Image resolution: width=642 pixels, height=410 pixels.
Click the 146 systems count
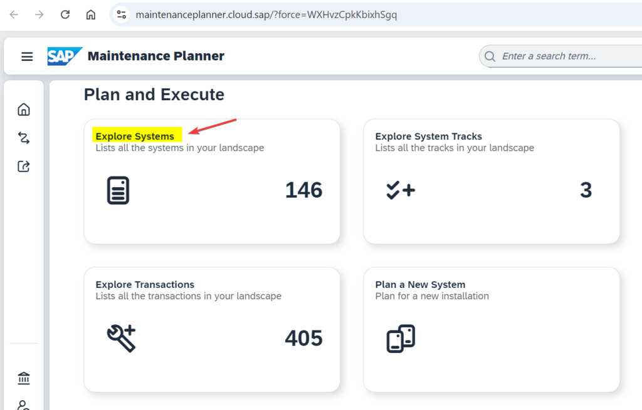304,190
